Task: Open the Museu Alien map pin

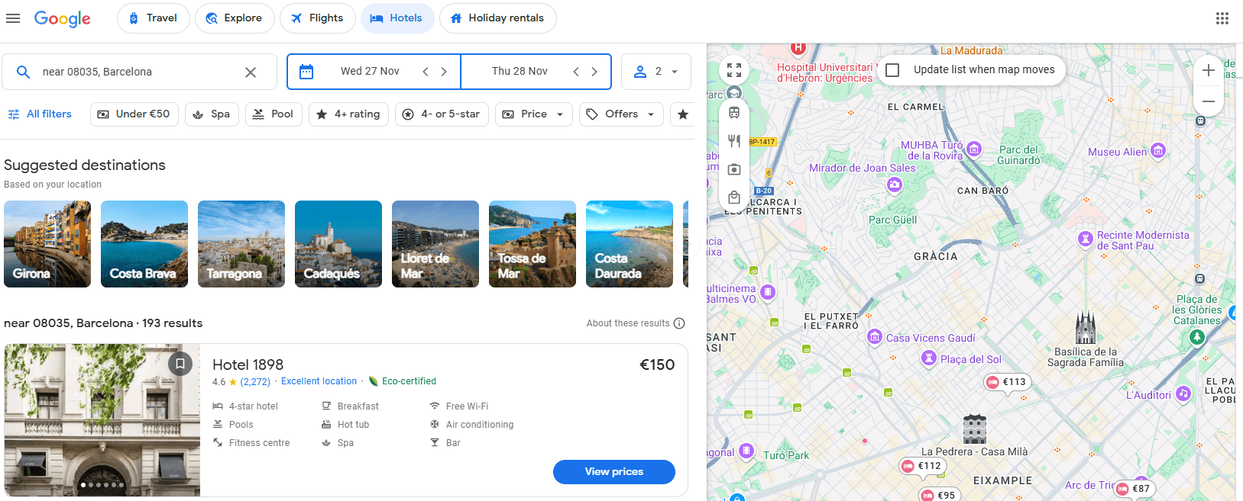Action: tap(1158, 151)
